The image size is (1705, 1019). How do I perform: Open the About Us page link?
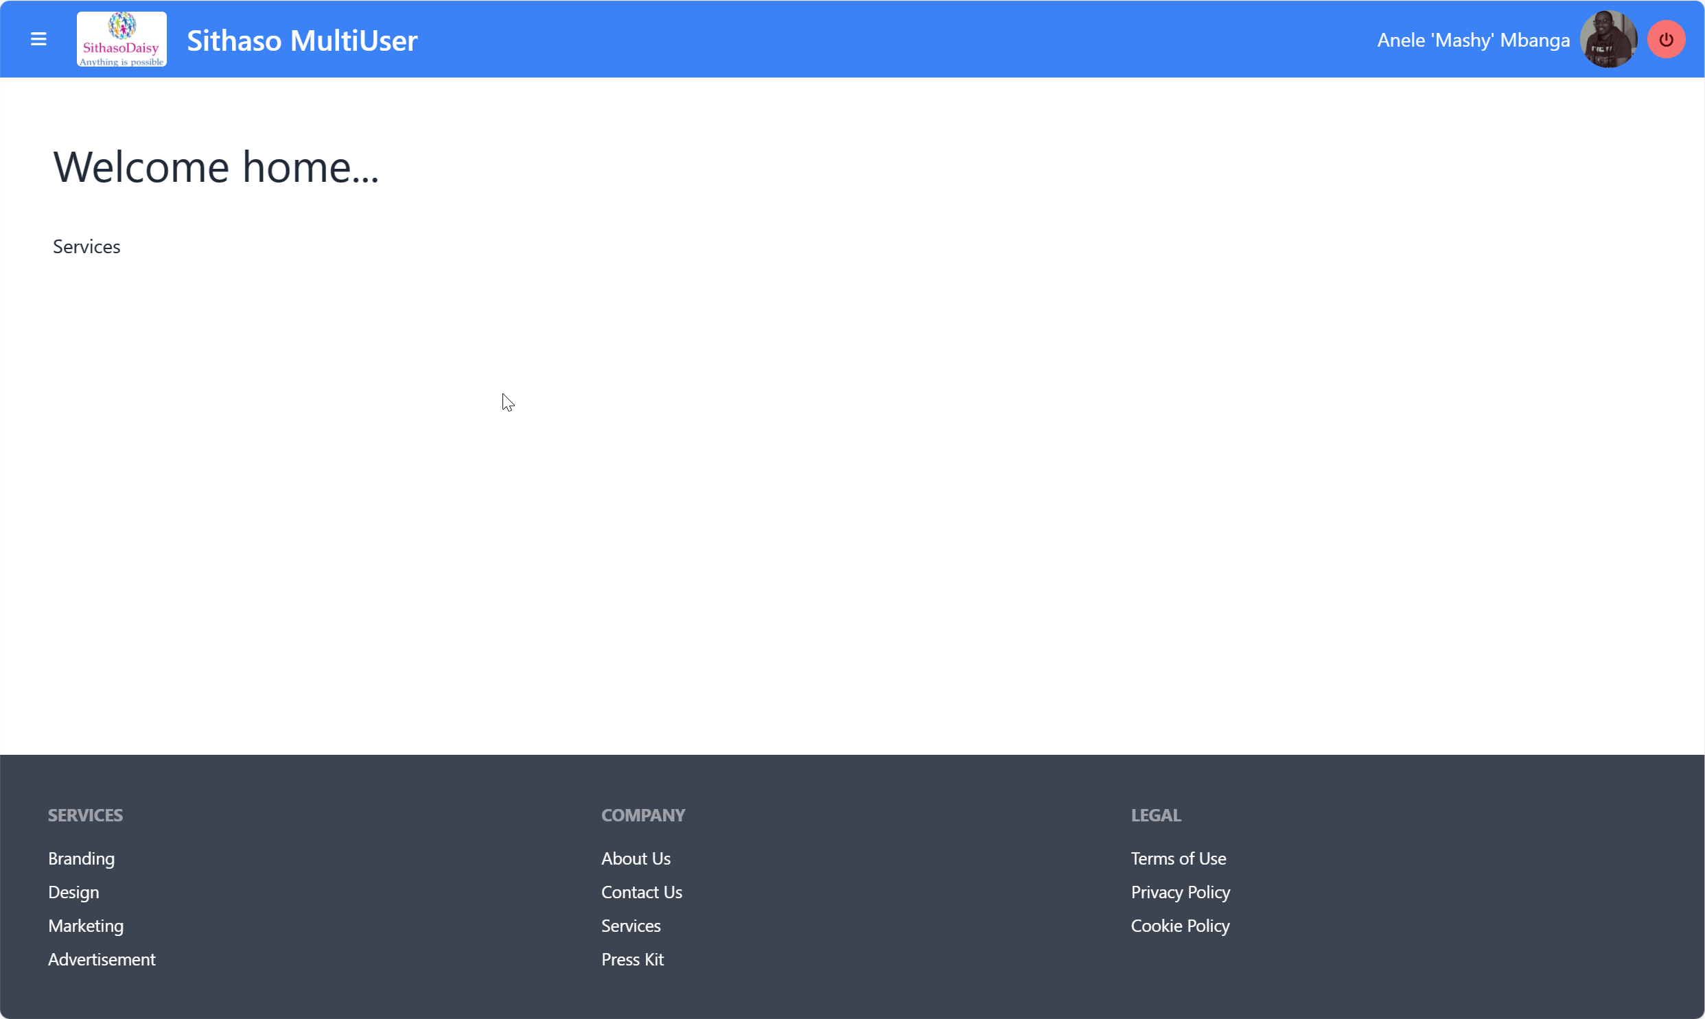tap(635, 858)
